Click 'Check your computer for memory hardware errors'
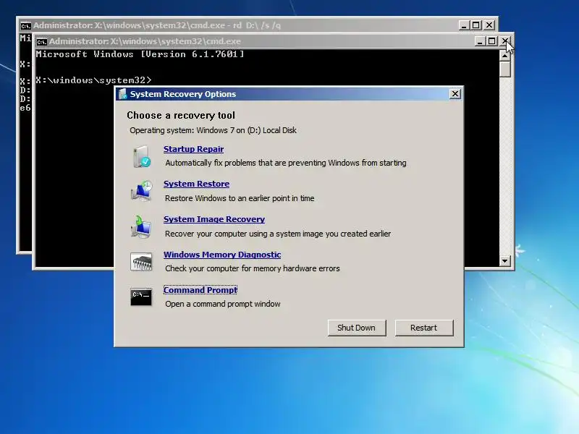Screen dimensions: 579x434 click(x=252, y=268)
